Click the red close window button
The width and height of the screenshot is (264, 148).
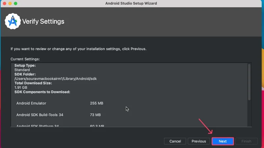(5, 4)
